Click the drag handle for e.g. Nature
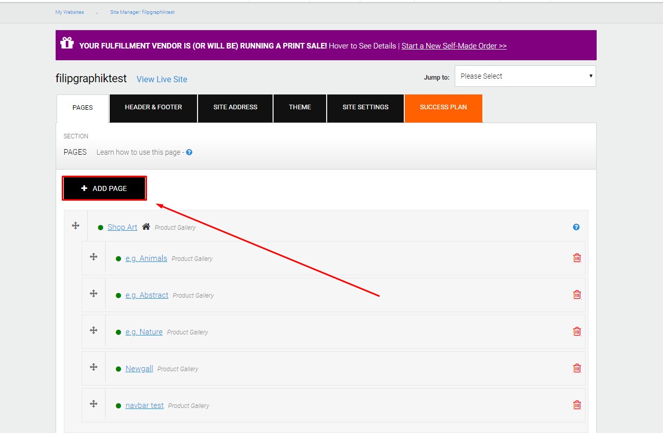The image size is (663, 433). pyautogui.click(x=93, y=330)
